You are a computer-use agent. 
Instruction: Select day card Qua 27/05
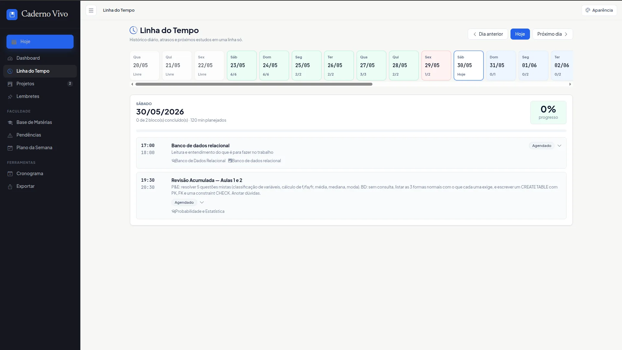tap(371, 66)
